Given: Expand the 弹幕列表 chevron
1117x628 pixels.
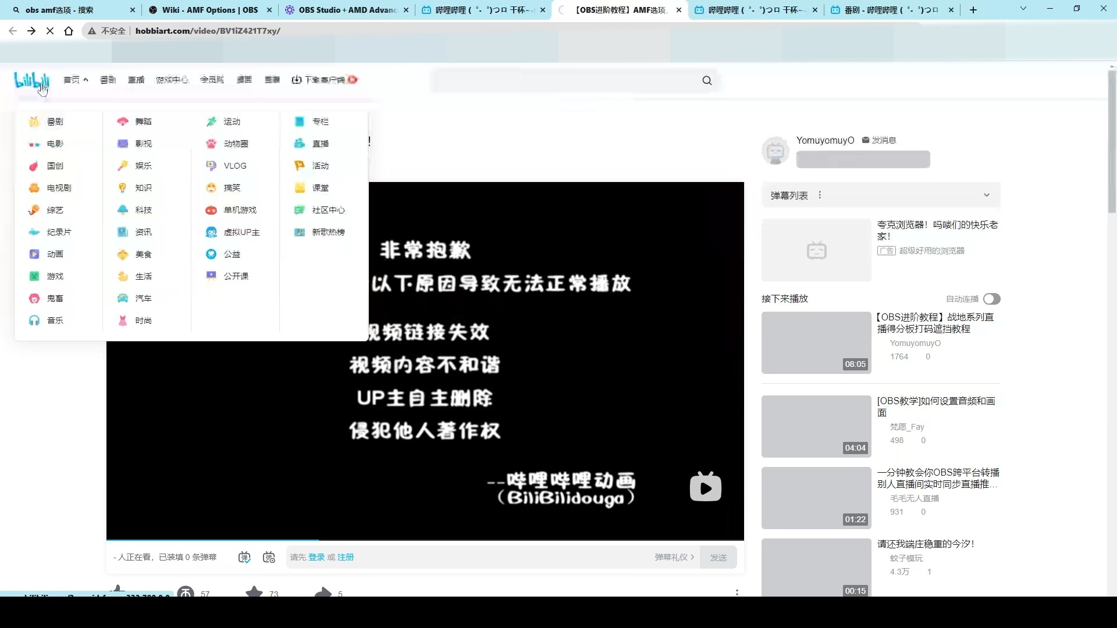Looking at the screenshot, I should tap(987, 195).
